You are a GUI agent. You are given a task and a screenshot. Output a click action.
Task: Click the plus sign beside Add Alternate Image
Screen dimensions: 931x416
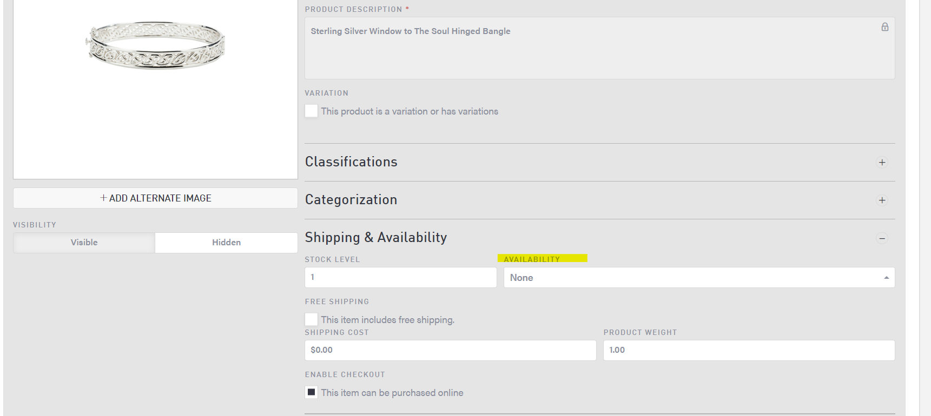[103, 198]
